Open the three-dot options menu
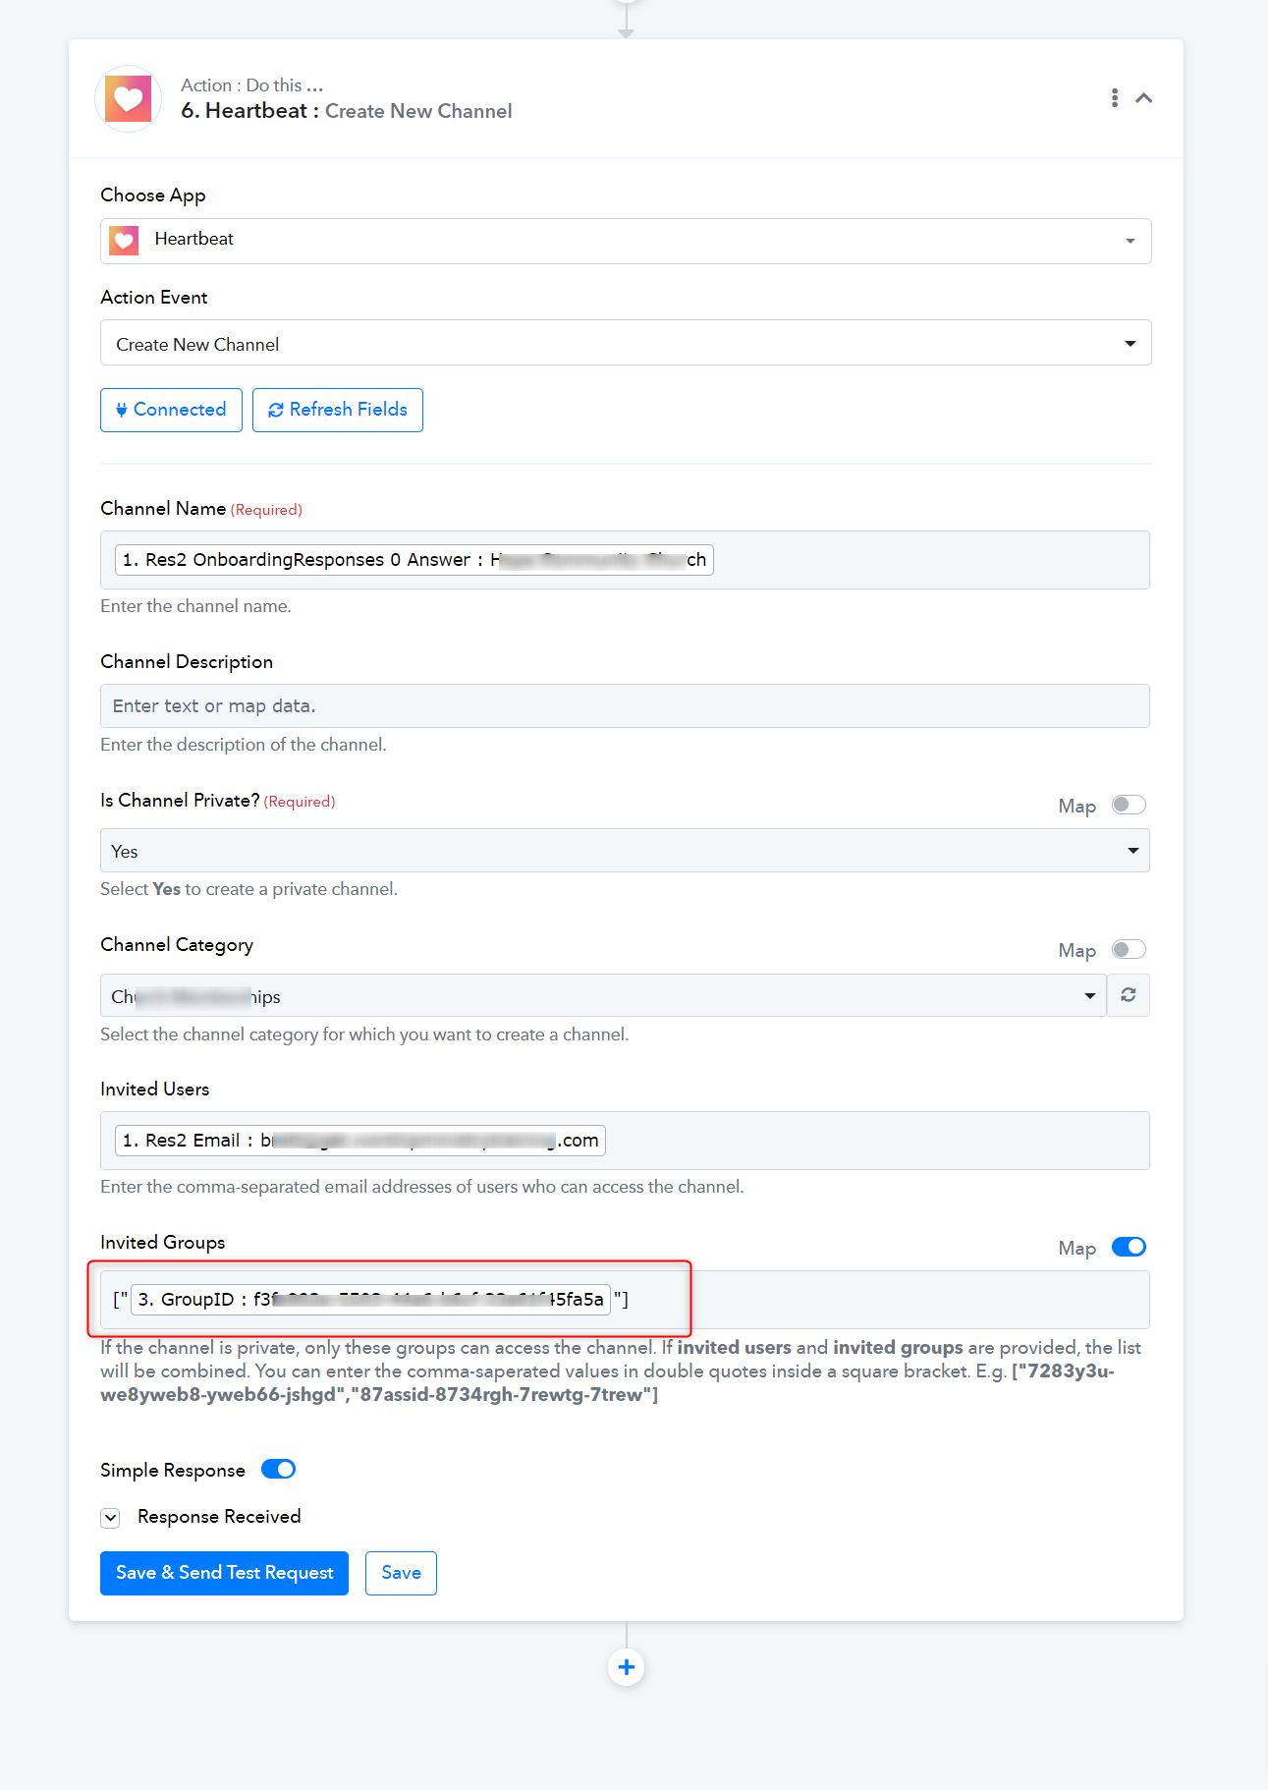Screen dimensions: 1268x1790 (x=1114, y=97)
